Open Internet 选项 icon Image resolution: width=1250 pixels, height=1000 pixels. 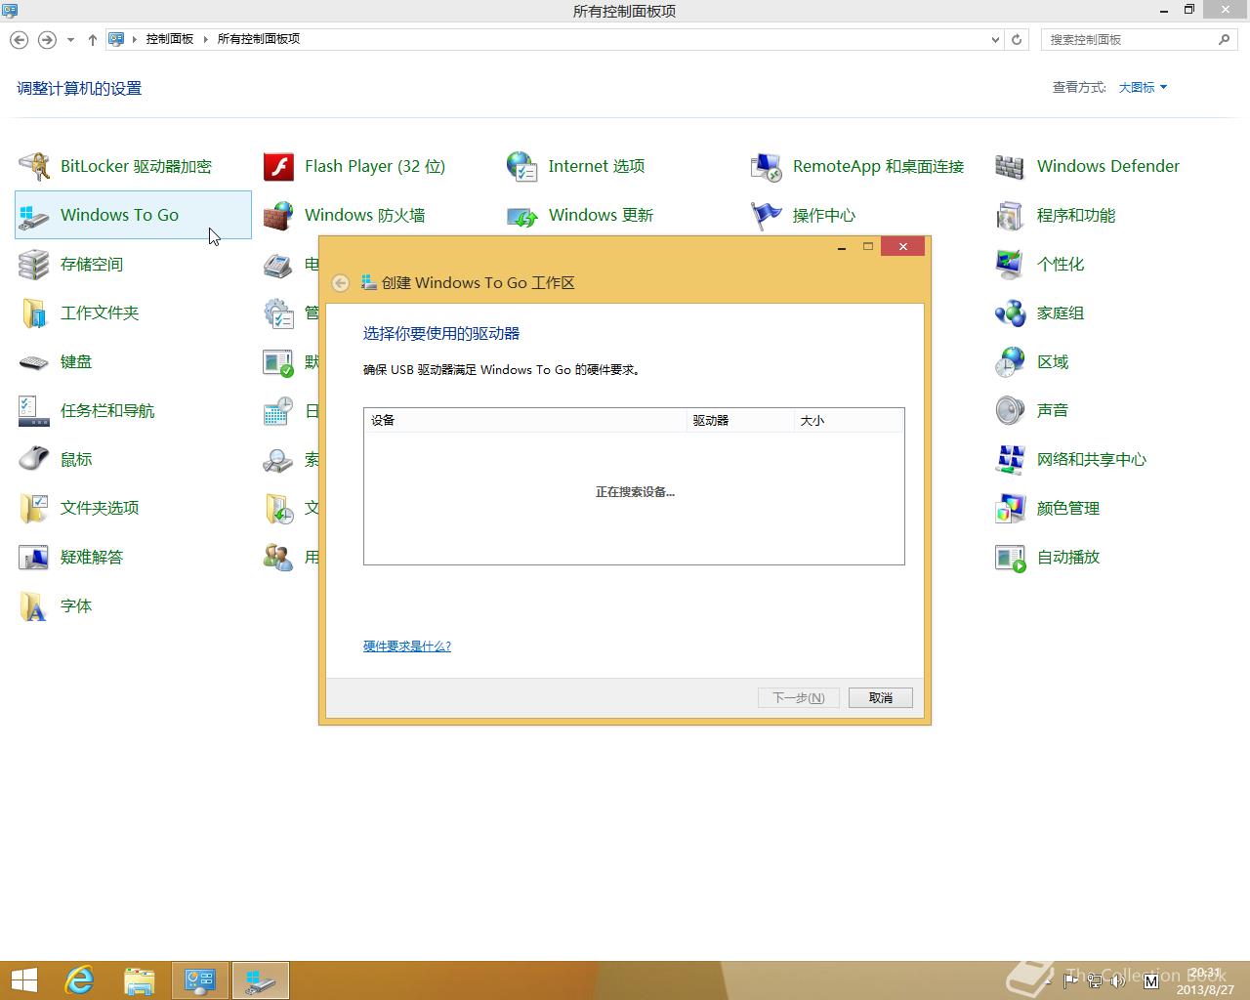click(522, 166)
